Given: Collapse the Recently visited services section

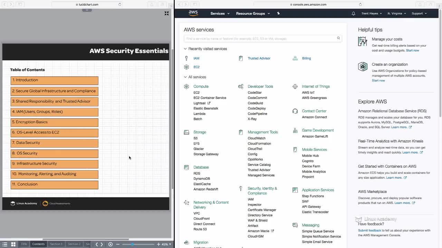Looking at the screenshot, I should click(185, 49).
